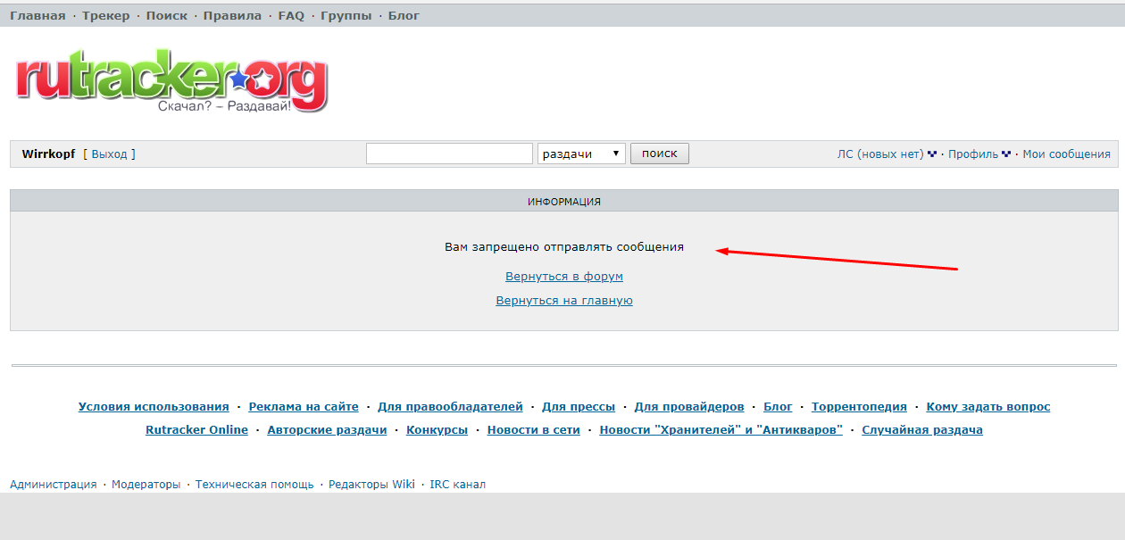This screenshot has height=540, width=1125.
Task: Open Кому задать вопрос link
Action: pyautogui.click(x=988, y=407)
